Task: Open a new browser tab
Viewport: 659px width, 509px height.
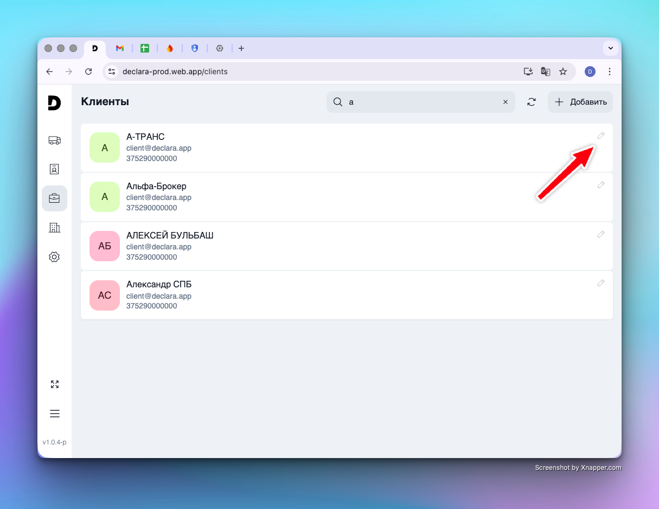Action: tap(241, 48)
